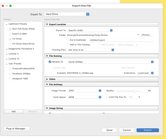This screenshot has width=166, height=139.
Task: Enable Add to This Catalog
Action: coord(68,44)
